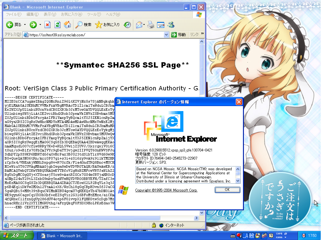321x240 pixels.
Task: Click the horizontal scrollbar left arrow
Action: click(x=6, y=218)
